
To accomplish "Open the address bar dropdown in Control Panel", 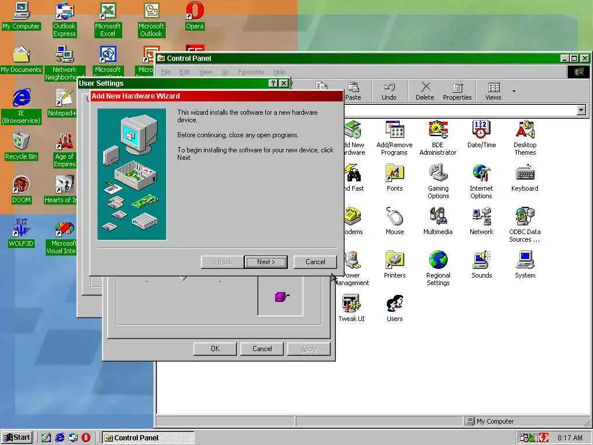I will (581, 110).
